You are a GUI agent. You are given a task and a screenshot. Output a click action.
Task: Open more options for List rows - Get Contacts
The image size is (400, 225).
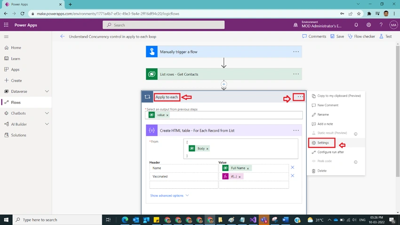pos(296,74)
